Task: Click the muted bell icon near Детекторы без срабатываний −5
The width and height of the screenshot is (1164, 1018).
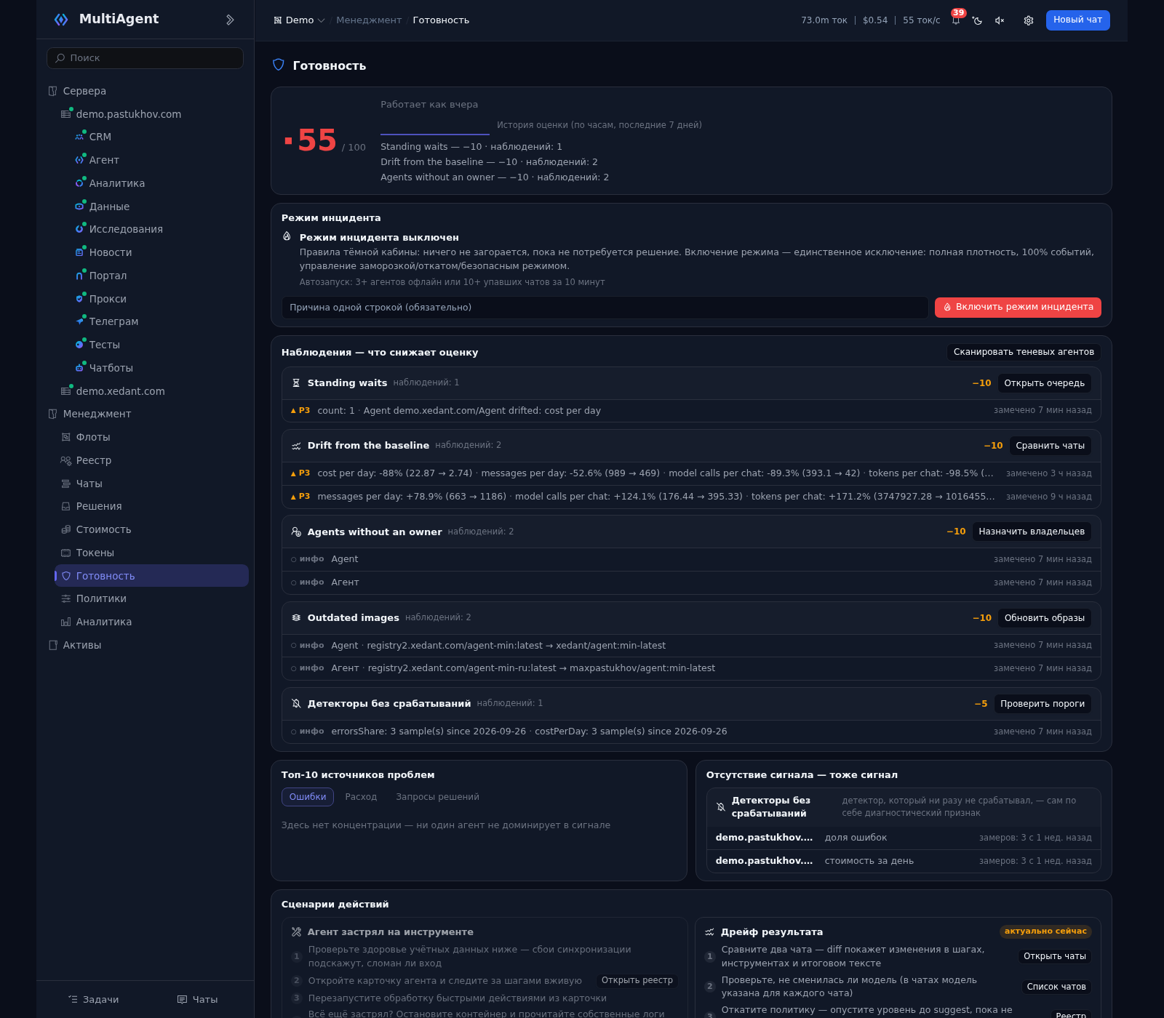Action: (296, 704)
